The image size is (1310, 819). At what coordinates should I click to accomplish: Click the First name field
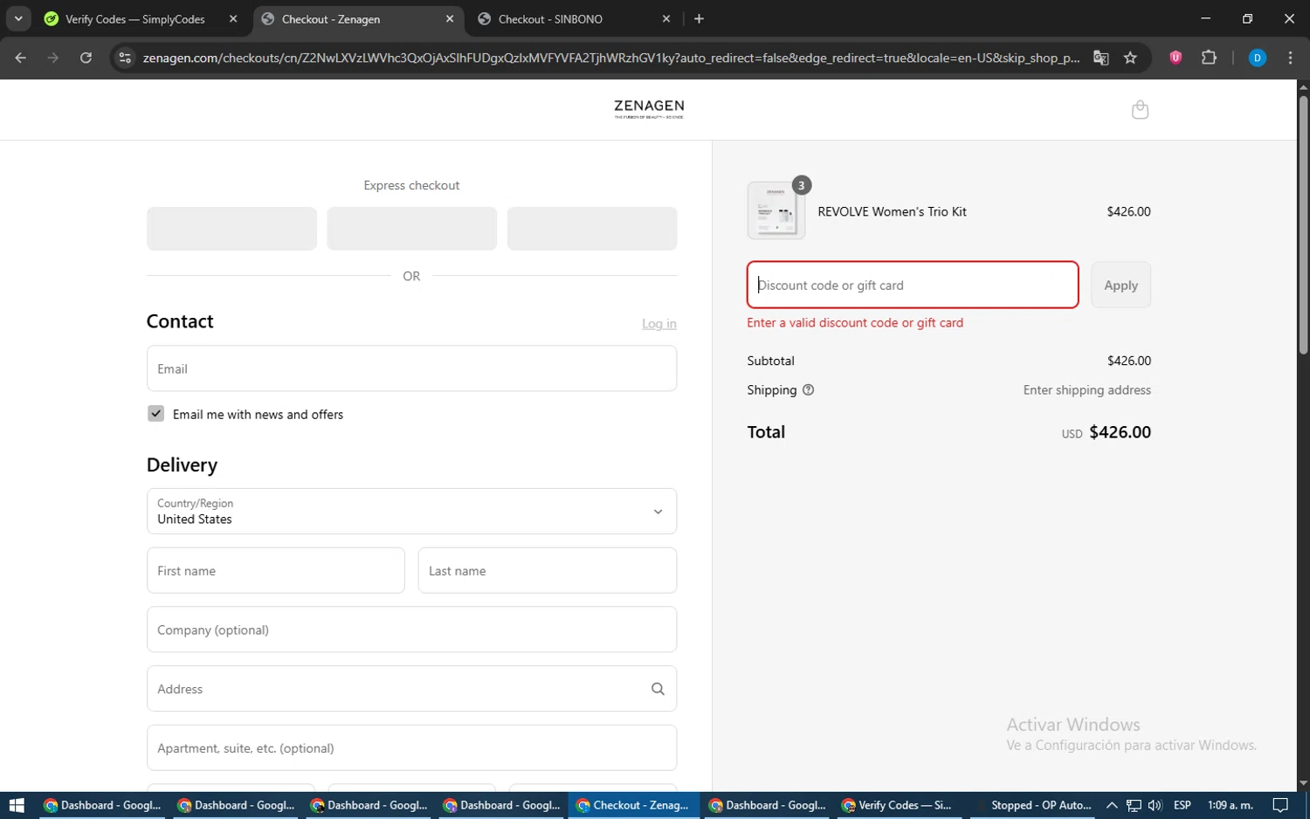click(x=276, y=570)
